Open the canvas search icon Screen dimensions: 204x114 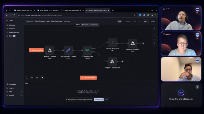(155, 34)
